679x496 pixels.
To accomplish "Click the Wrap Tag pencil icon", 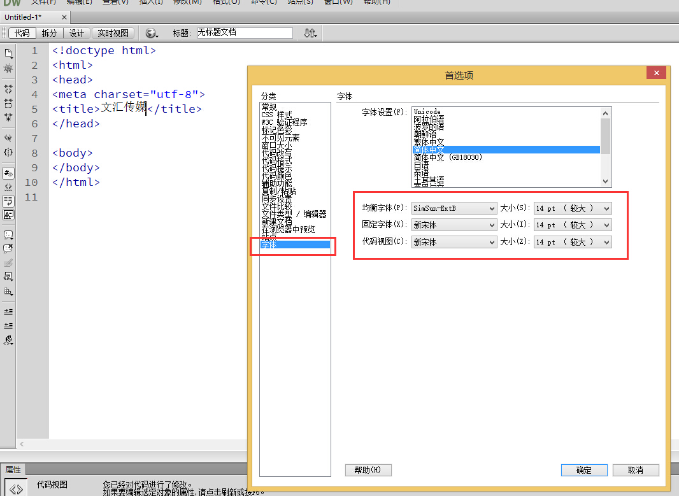I will [8, 263].
